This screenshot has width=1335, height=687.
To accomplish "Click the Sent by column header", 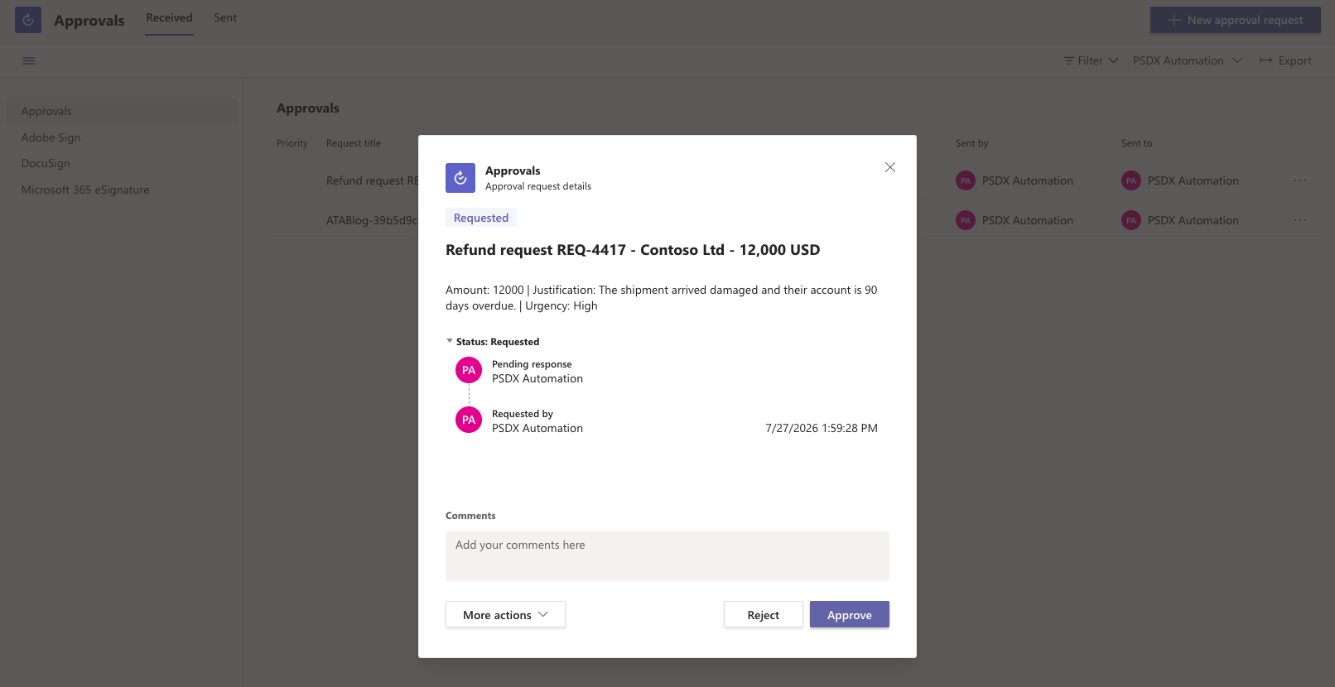I will (x=972, y=143).
